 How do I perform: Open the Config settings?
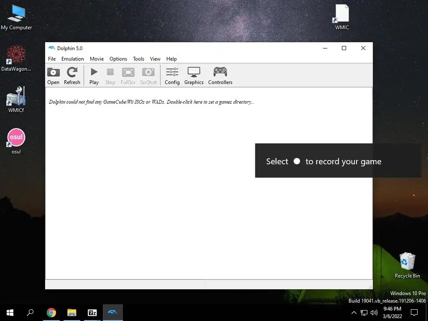tap(172, 76)
